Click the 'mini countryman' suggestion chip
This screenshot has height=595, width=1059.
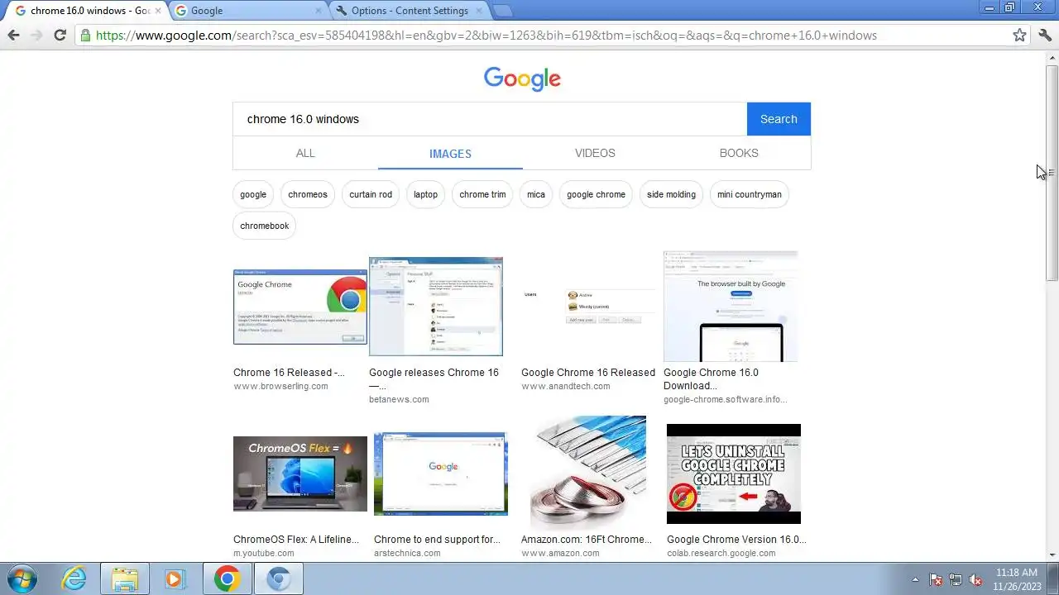click(749, 194)
